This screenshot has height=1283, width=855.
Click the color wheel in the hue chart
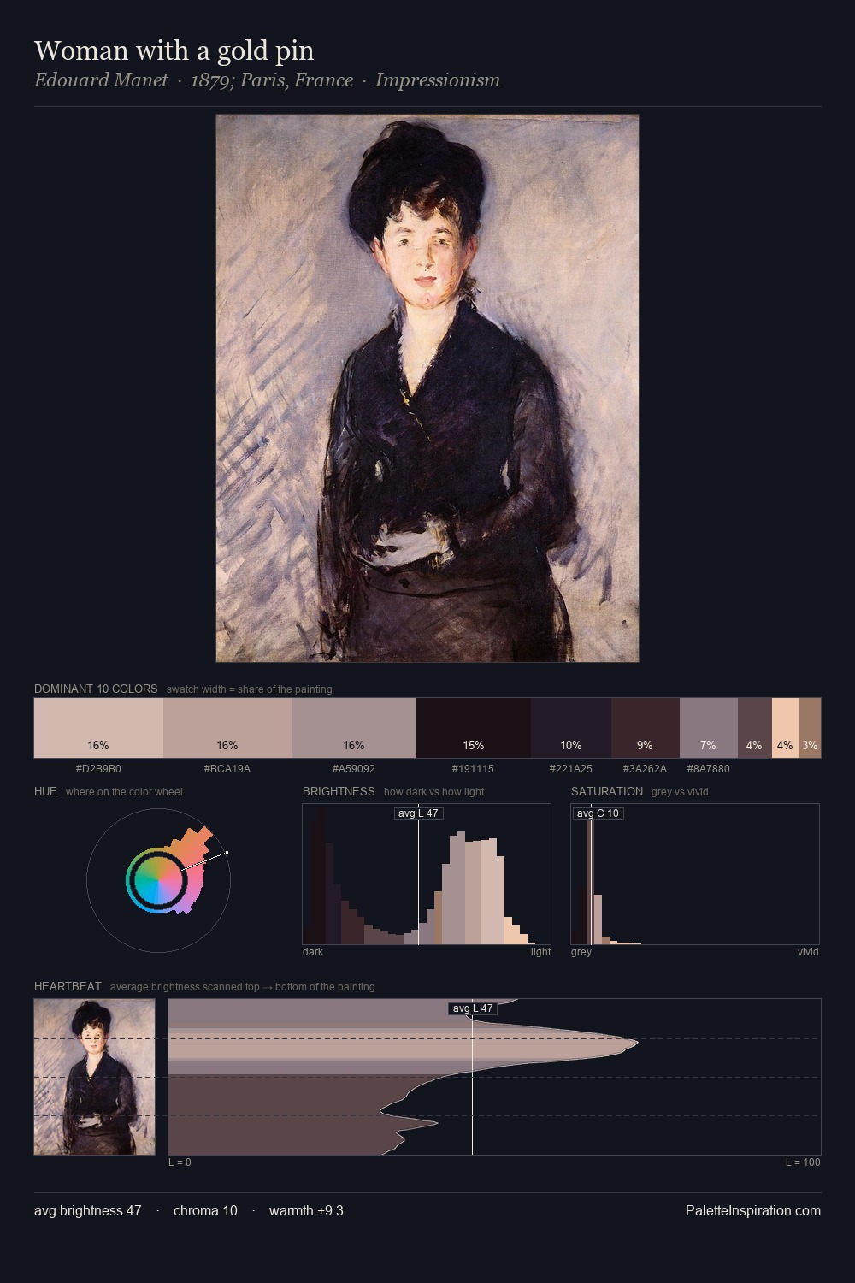(x=158, y=879)
